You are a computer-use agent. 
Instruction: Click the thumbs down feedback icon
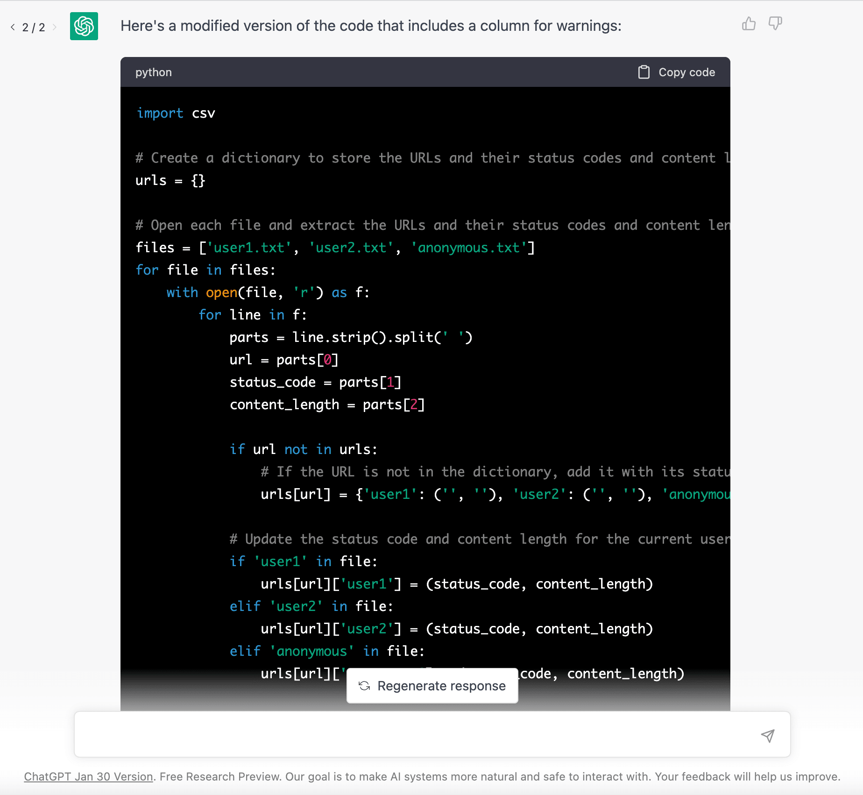(775, 24)
